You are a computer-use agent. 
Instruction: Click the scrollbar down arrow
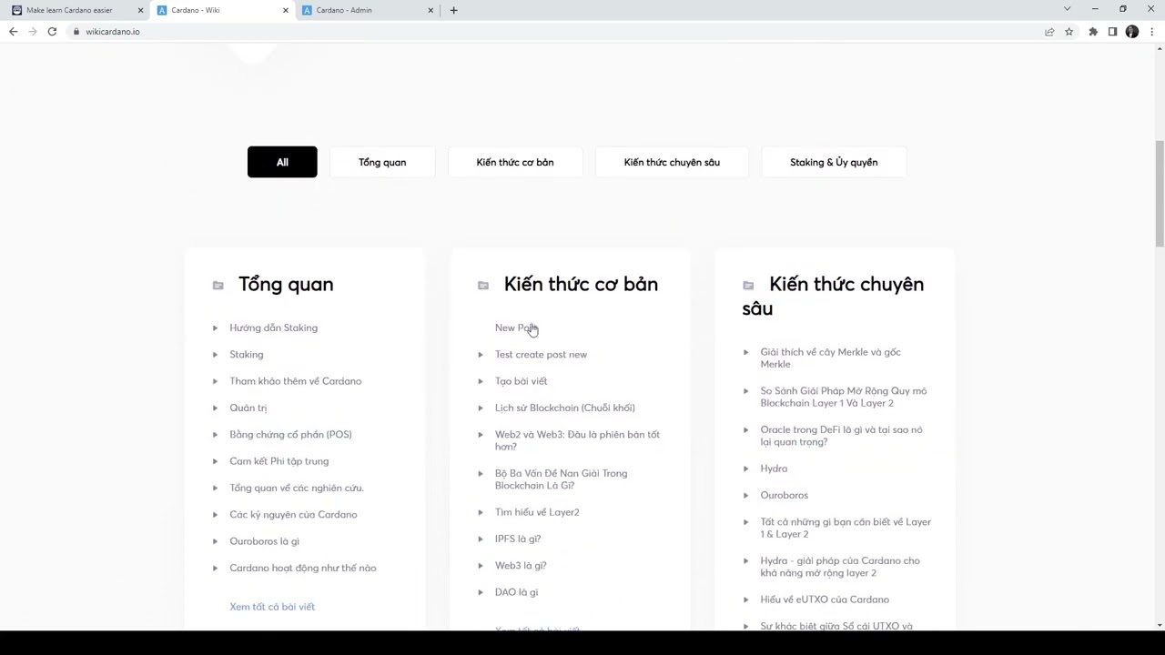pyautogui.click(x=1160, y=624)
